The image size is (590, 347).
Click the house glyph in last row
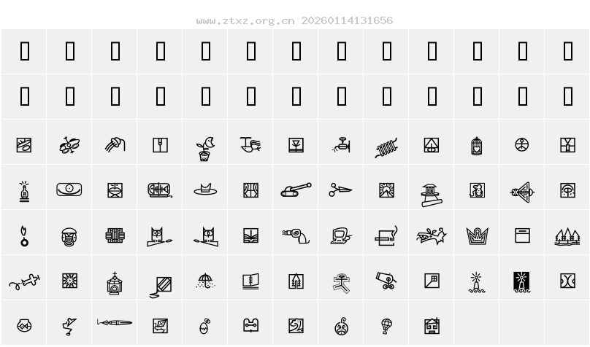coord(432,326)
